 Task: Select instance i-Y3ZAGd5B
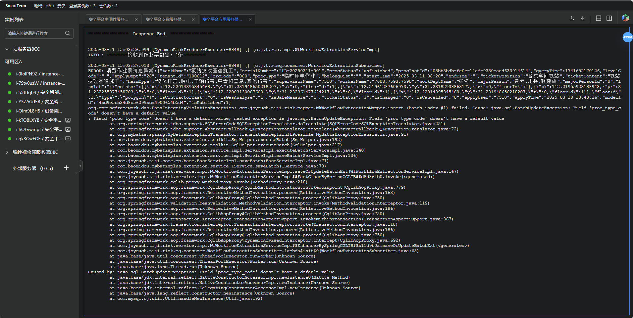point(39,102)
